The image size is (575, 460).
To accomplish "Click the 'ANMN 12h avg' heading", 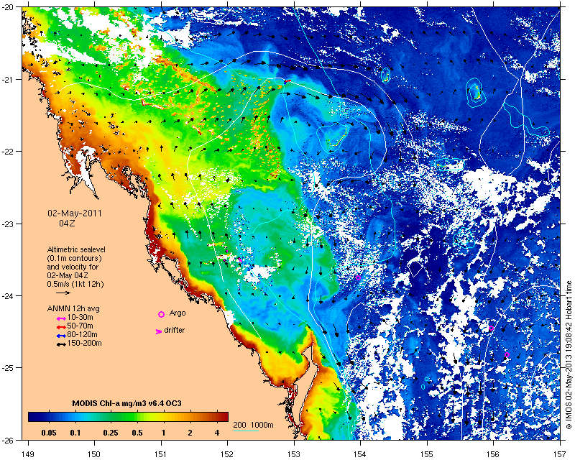I will point(73,308).
